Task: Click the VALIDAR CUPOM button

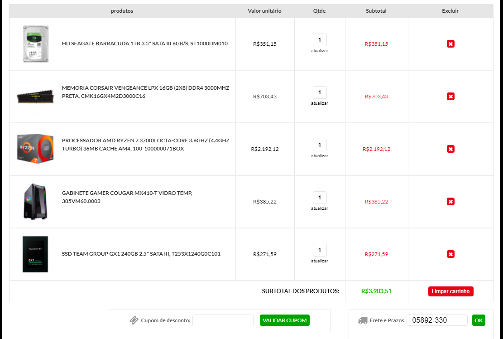Action: click(284, 320)
